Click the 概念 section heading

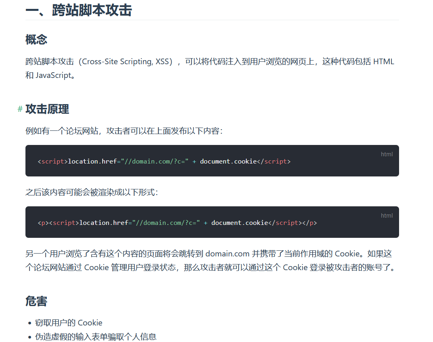(36, 40)
